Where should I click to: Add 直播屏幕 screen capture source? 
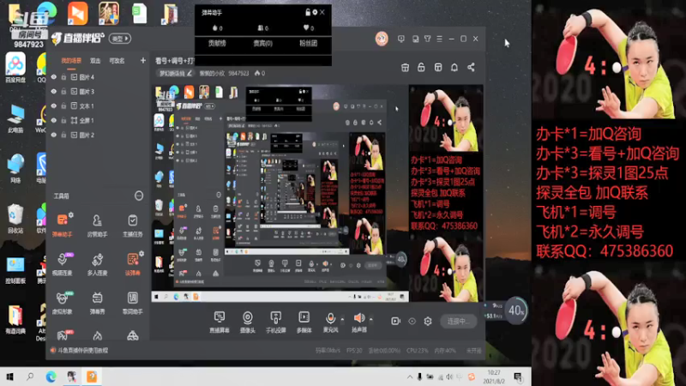point(220,322)
